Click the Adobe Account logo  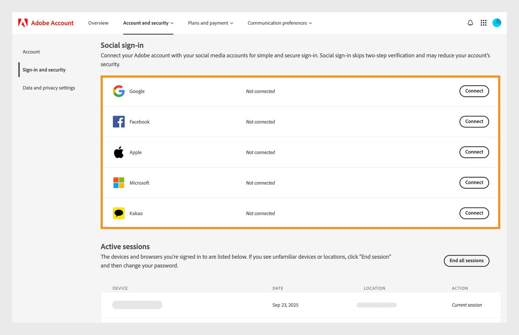click(x=46, y=23)
